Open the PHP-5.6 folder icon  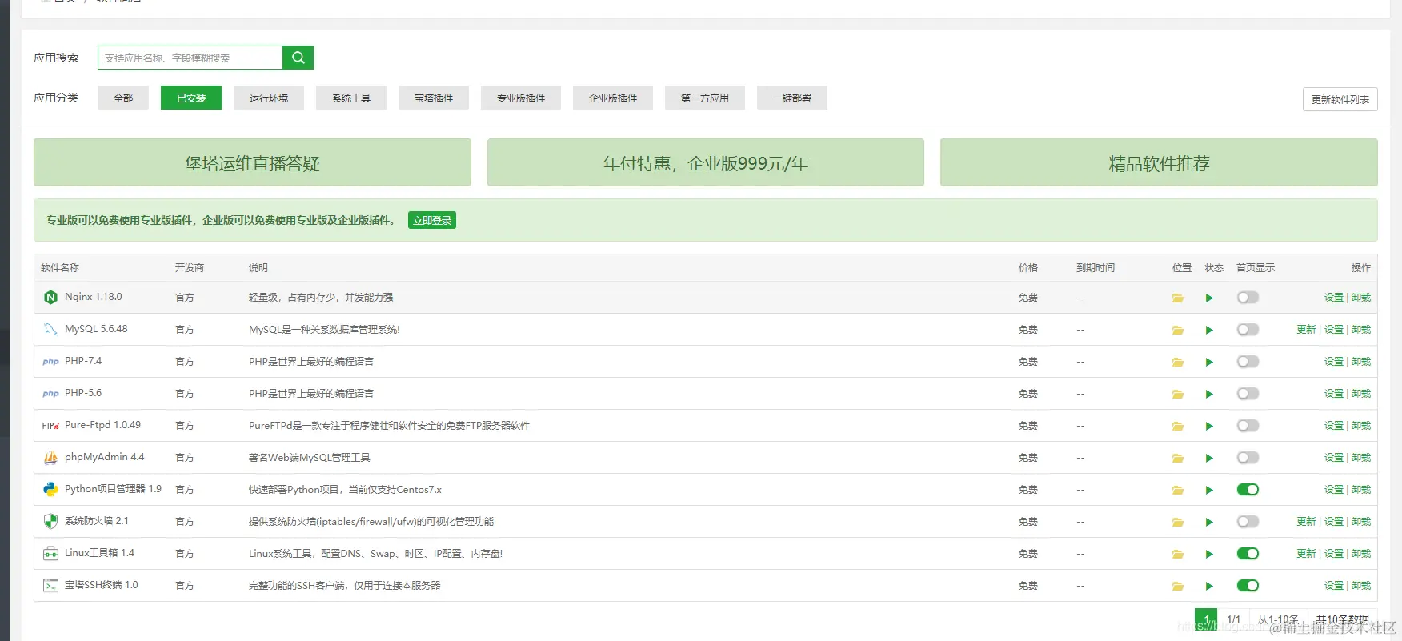coord(1178,394)
